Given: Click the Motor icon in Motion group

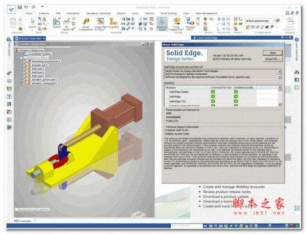Looking at the screenshot, I should (205, 19).
